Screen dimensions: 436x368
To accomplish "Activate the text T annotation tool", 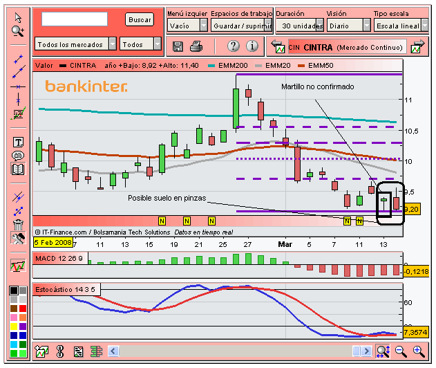I will pos(19,142).
